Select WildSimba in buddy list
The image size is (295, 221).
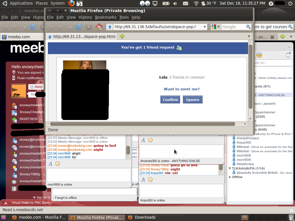245,164
